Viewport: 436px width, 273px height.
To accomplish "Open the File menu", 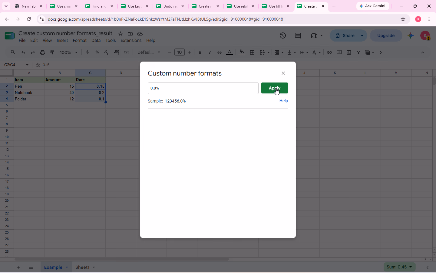I will (22, 40).
